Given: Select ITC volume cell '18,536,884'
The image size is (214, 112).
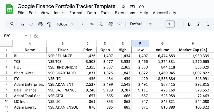Looking at the screenshot, I should [162, 78].
